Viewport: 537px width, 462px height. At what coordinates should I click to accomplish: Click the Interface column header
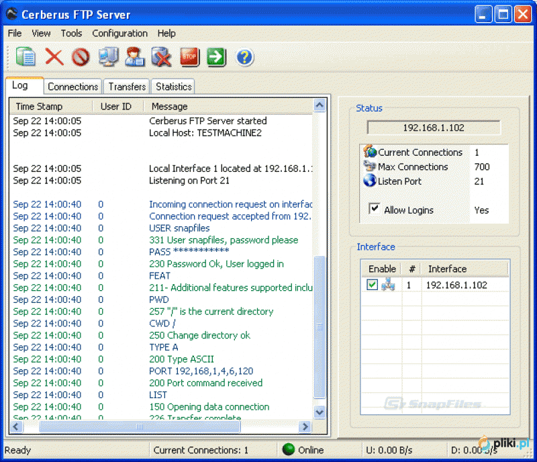[x=465, y=269]
